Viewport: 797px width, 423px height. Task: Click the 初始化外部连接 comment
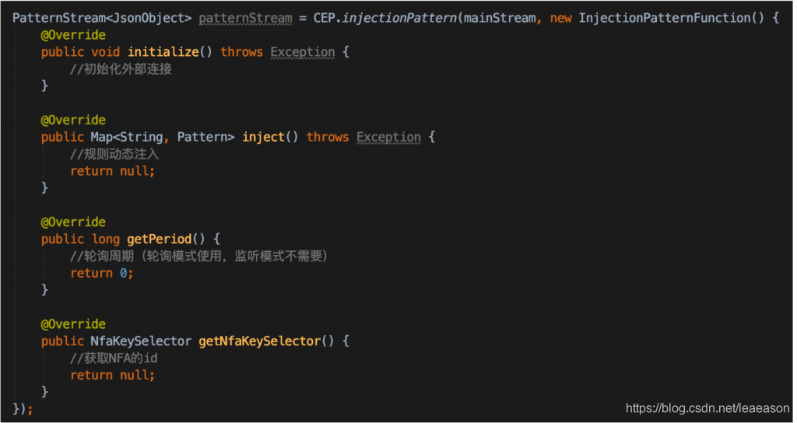click(x=121, y=69)
